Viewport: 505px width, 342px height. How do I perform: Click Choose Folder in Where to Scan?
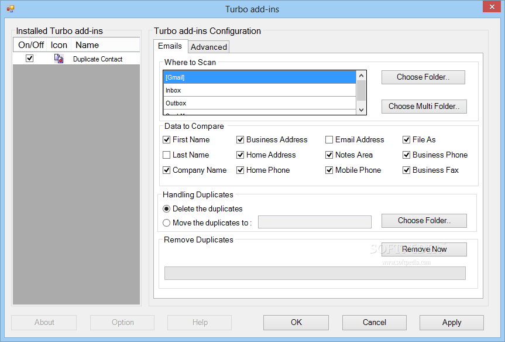[x=423, y=77]
